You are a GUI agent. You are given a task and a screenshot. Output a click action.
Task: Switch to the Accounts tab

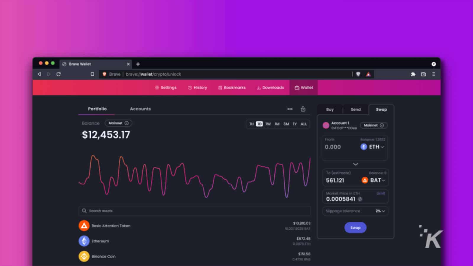tap(140, 109)
